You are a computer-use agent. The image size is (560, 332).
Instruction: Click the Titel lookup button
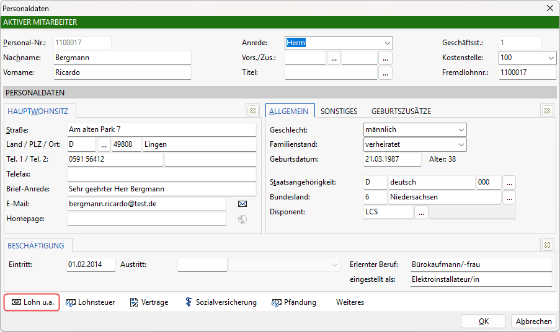coord(385,73)
